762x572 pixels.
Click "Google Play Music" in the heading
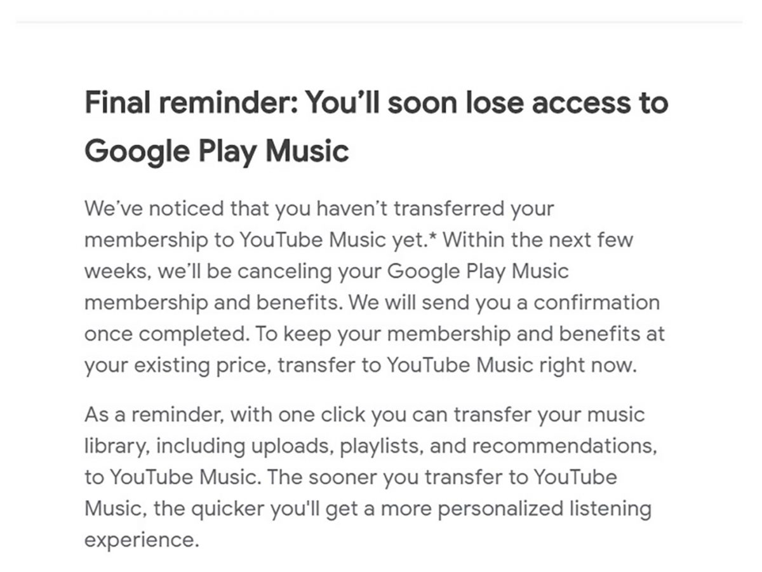217,151
